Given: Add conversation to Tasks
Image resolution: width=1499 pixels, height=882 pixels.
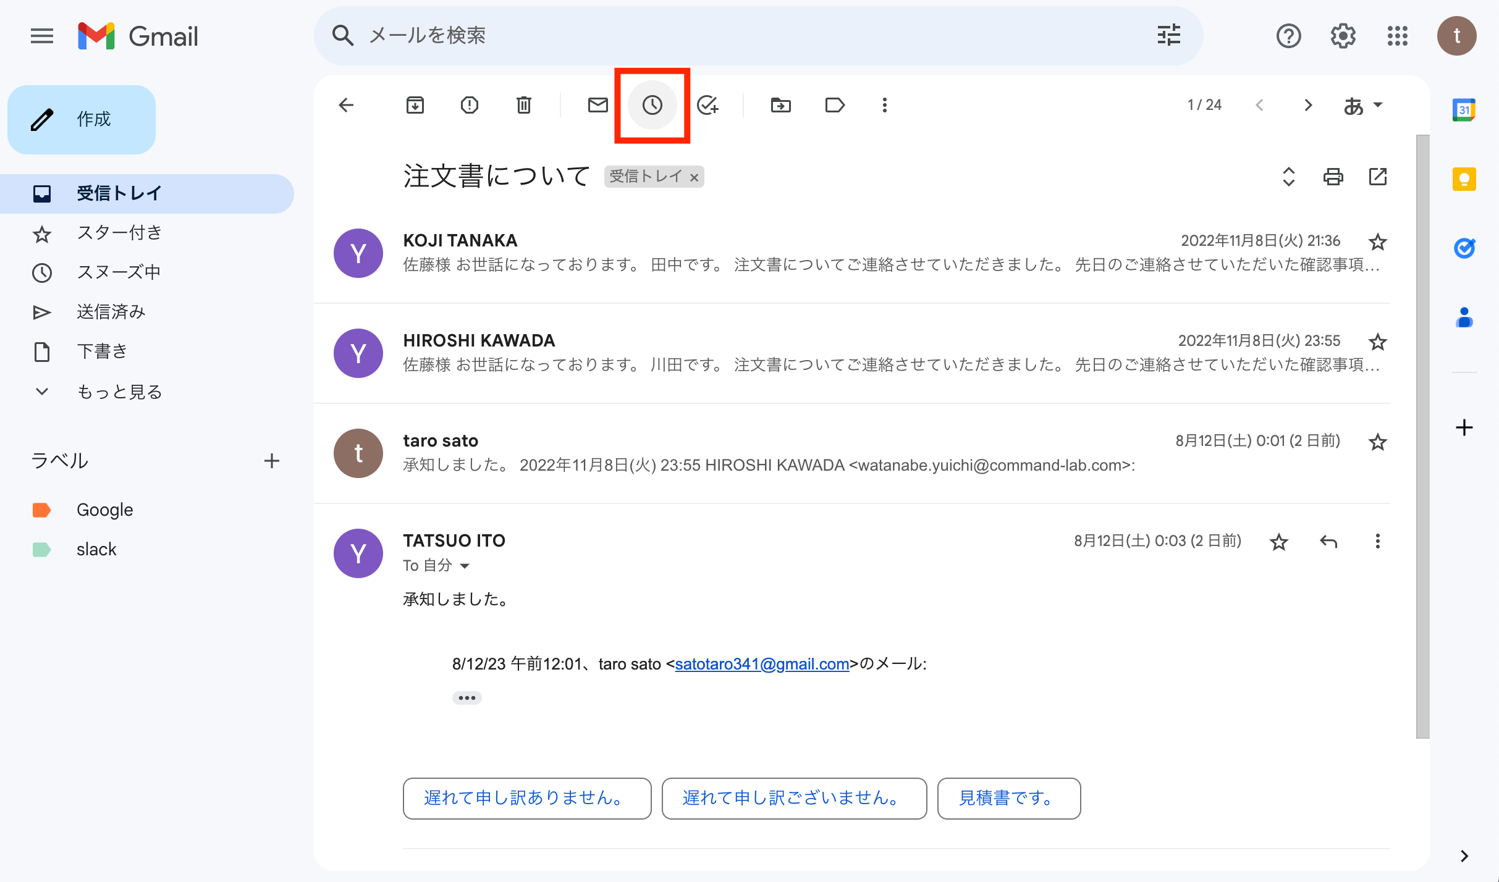Looking at the screenshot, I should [x=707, y=105].
